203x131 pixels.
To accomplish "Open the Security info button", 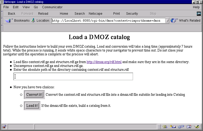I will [x=132, y=14].
